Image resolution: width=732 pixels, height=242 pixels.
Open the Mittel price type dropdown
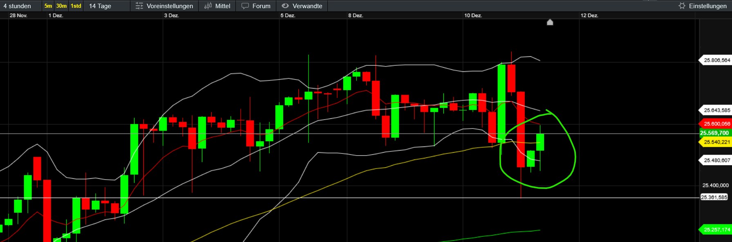[223, 6]
